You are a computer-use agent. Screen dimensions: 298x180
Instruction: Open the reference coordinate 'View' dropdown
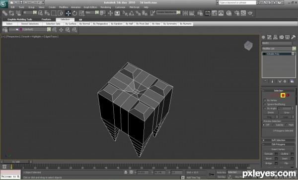coord(97,12)
